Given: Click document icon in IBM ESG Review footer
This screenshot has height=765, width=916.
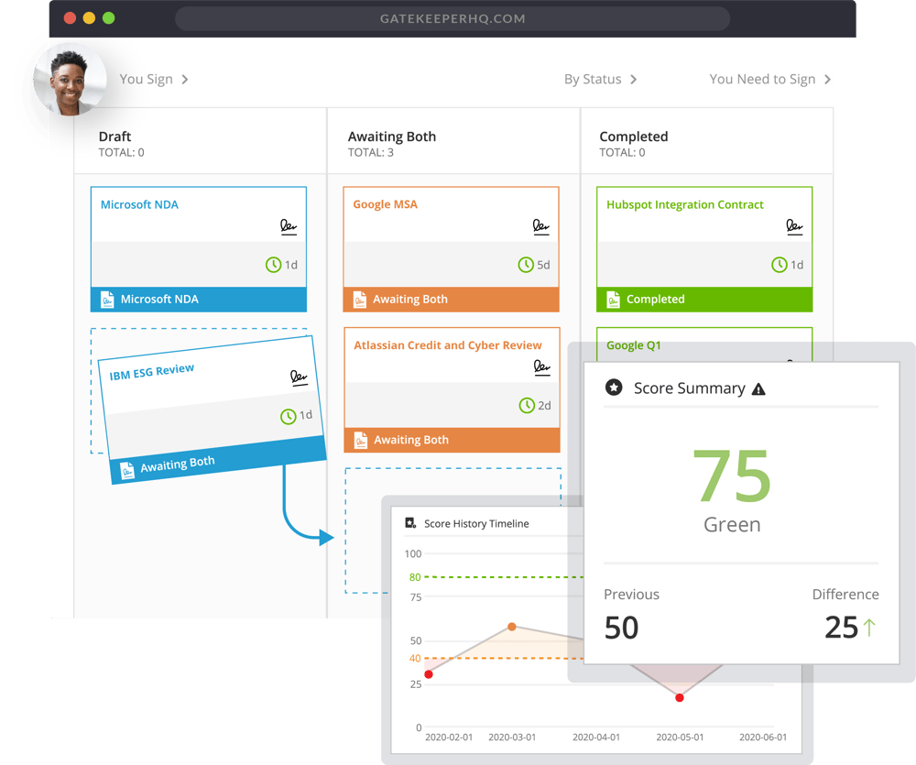Looking at the screenshot, I should click(x=126, y=471).
